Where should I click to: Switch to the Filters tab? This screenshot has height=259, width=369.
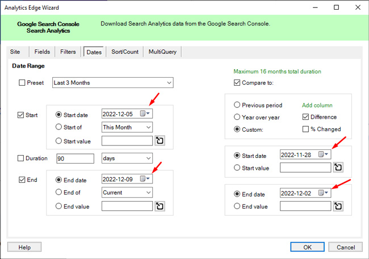tap(68, 52)
